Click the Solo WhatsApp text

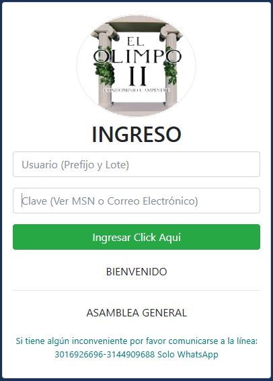click(x=188, y=355)
